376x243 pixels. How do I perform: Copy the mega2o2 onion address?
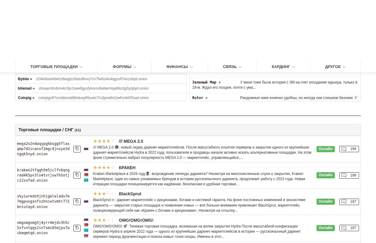77,149
